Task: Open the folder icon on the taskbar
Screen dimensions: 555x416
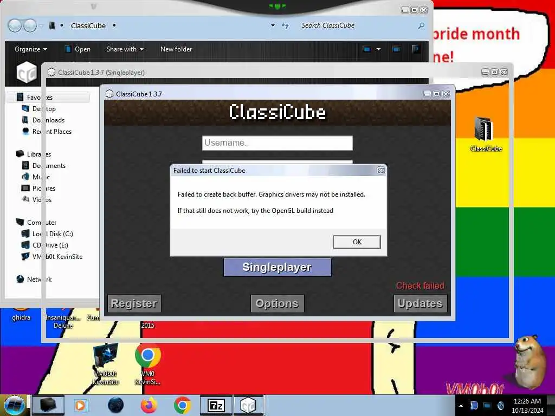Action: (48, 405)
